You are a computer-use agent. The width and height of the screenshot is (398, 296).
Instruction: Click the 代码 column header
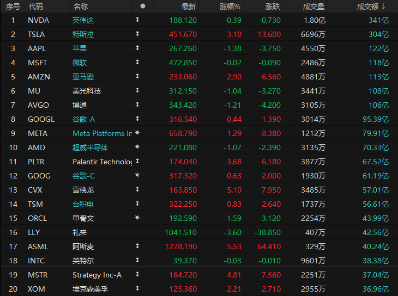(x=36, y=7)
